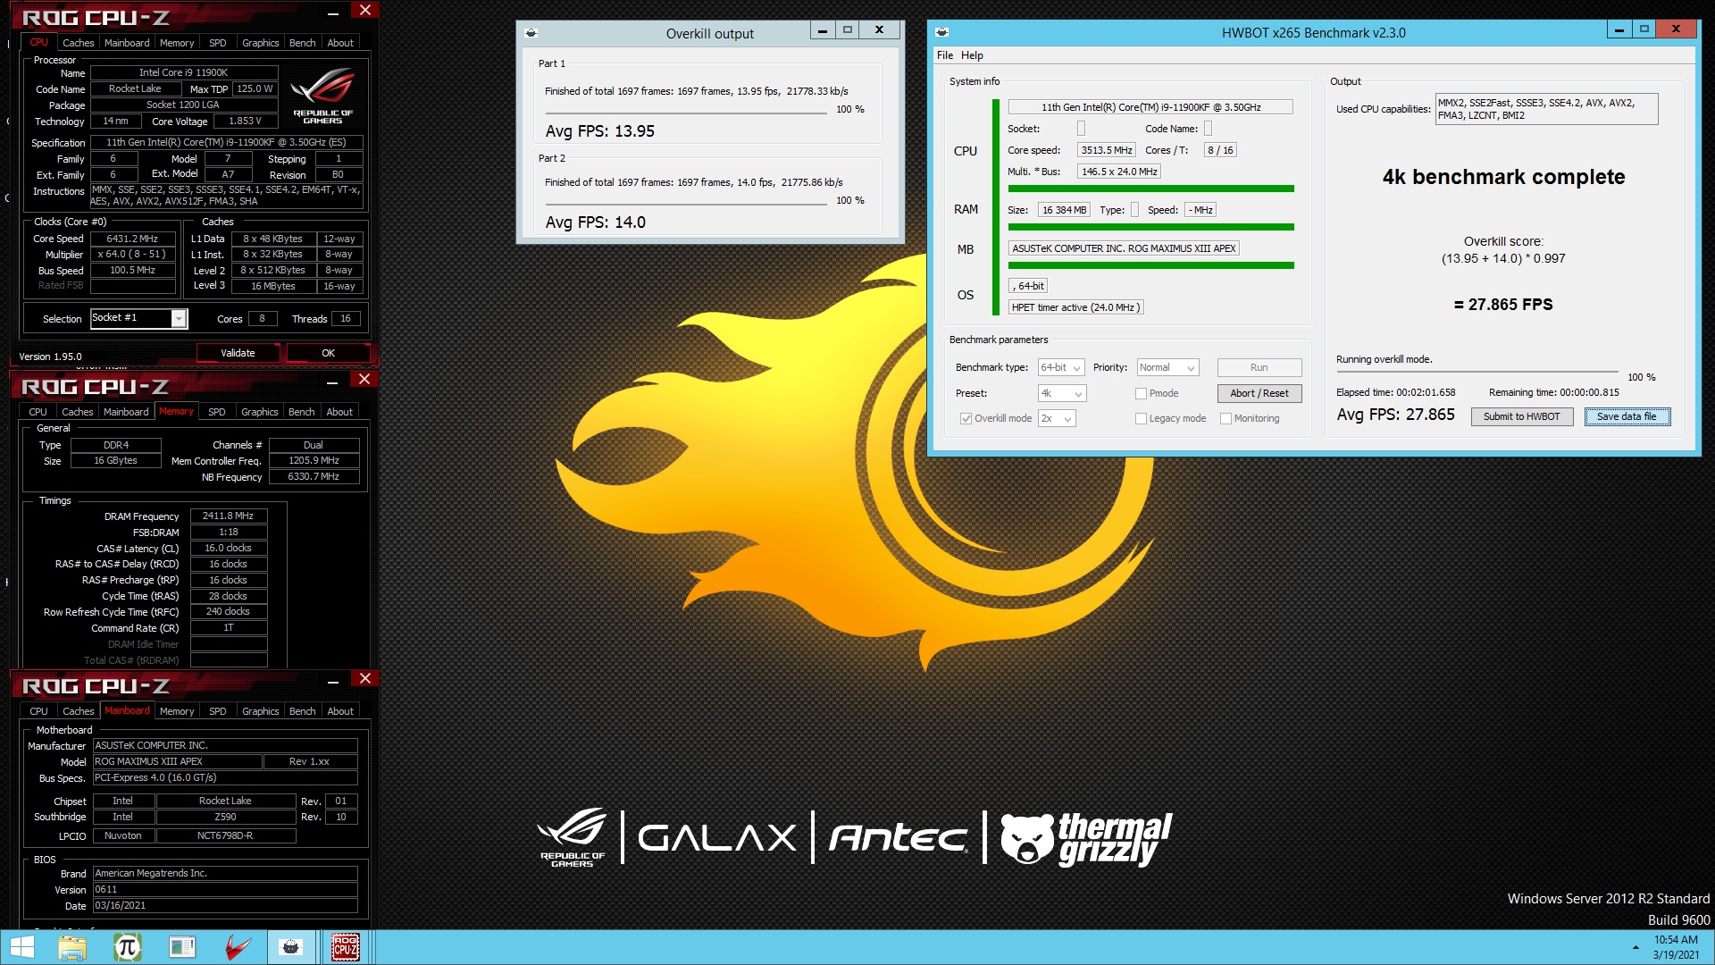Open the Super Pi taskbar icon
The image size is (1715, 965).
[127, 947]
